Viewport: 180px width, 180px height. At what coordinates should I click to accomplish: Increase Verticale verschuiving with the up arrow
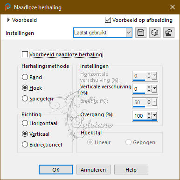[x=149, y=87]
